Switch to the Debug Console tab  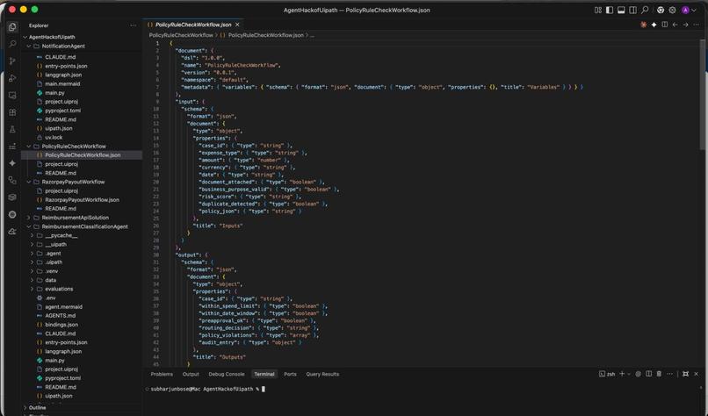point(227,374)
